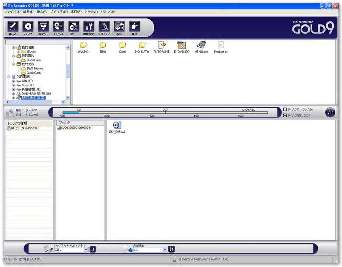Select the I-O DATA folder icon

pos(142,45)
